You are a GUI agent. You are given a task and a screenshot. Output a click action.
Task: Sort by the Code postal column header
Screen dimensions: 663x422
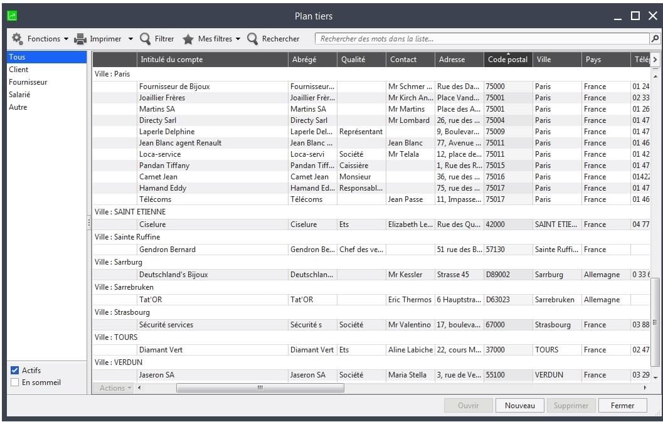coord(508,60)
